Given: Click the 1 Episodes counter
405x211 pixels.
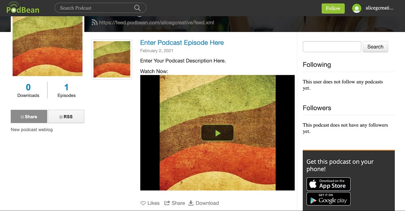Looking at the screenshot, I should click(x=67, y=90).
